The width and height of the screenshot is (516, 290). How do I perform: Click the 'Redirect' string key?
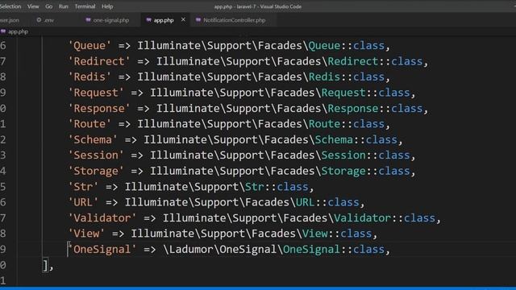coord(99,61)
